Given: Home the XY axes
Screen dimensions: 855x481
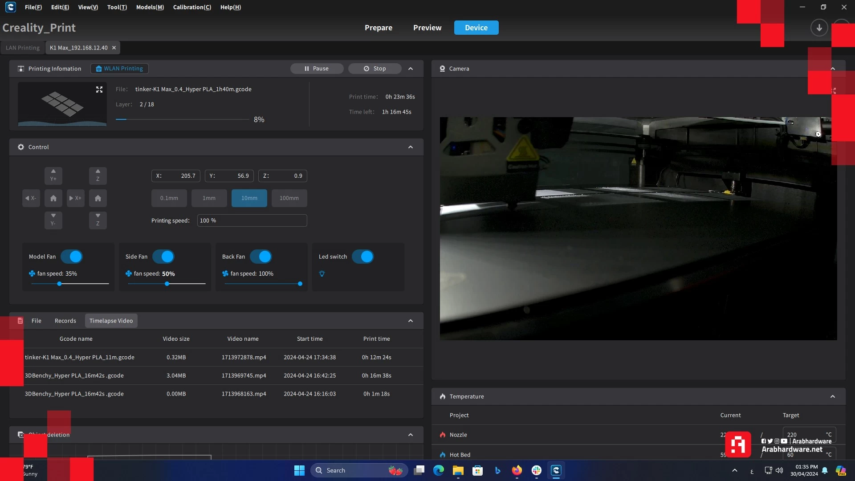Looking at the screenshot, I should pos(53,198).
